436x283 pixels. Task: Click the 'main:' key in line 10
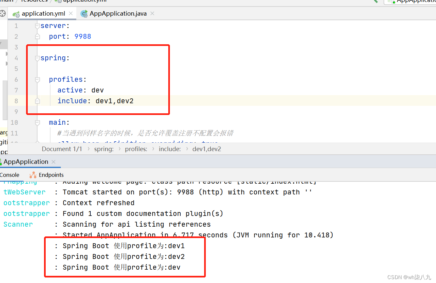59,122
